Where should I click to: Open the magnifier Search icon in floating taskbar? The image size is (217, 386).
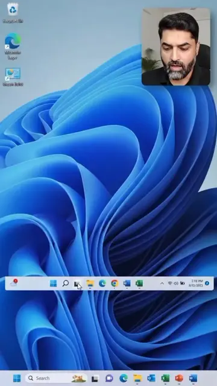pyautogui.click(x=66, y=283)
